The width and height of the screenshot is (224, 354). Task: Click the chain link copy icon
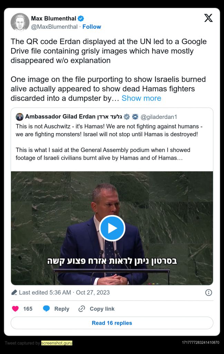click(81, 309)
